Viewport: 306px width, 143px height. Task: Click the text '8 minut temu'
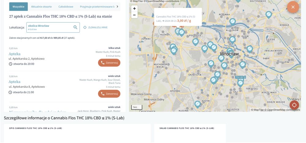[x=113, y=56]
